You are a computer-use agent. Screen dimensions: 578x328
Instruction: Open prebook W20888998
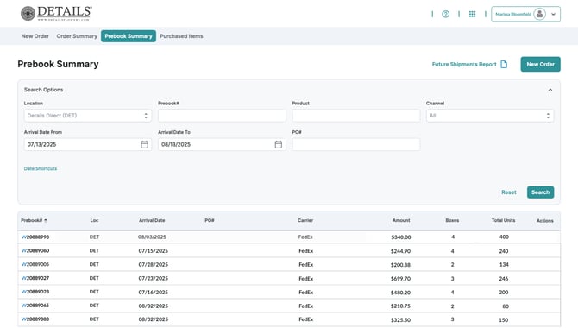[35, 237]
